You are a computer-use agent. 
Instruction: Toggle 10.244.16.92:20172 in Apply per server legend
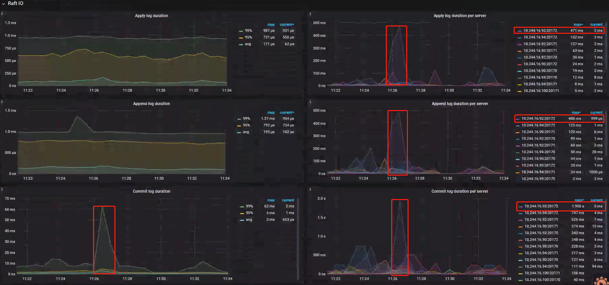(540, 31)
